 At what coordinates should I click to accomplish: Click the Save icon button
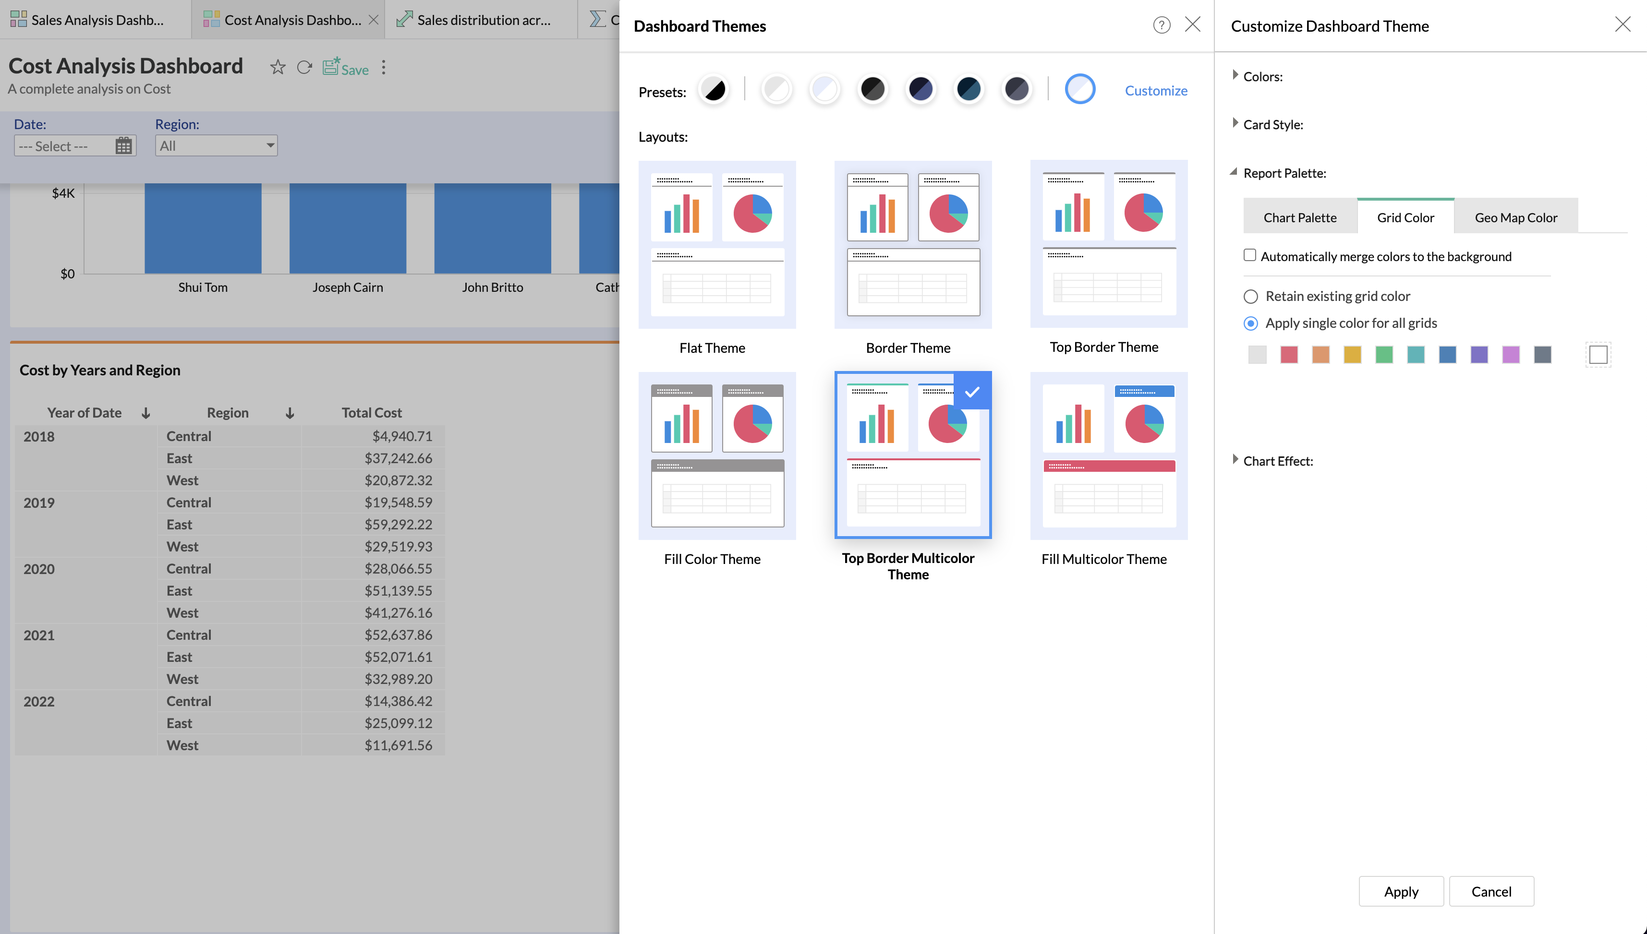pyautogui.click(x=345, y=67)
